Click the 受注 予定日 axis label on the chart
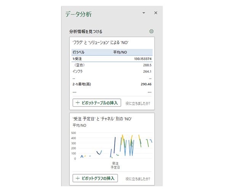This screenshot has width=225, height=193. coord(115,166)
